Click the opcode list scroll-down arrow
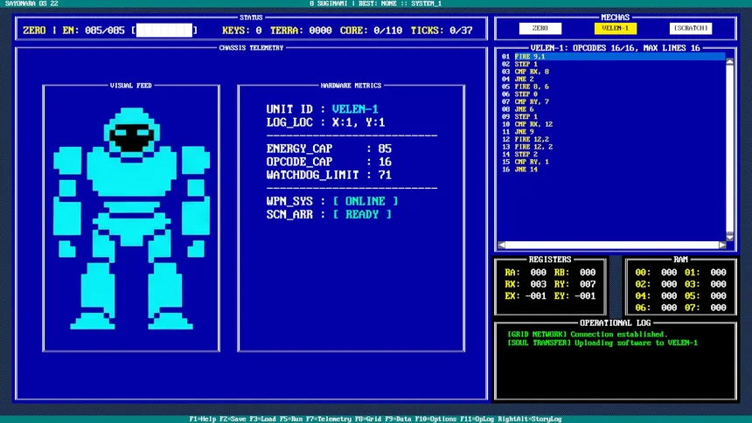The width and height of the screenshot is (752, 423). pyautogui.click(x=729, y=237)
